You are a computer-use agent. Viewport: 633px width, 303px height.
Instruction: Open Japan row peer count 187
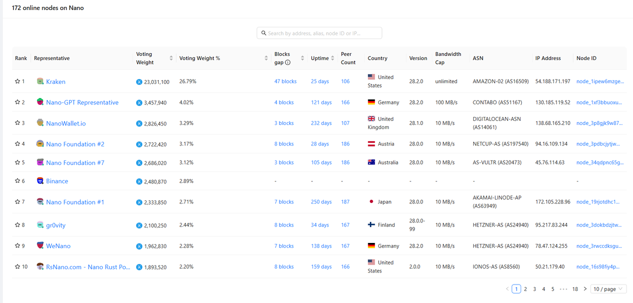346,202
